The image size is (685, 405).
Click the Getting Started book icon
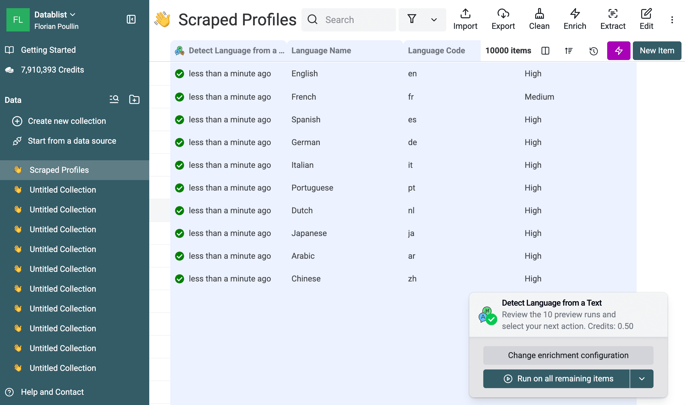(9, 50)
